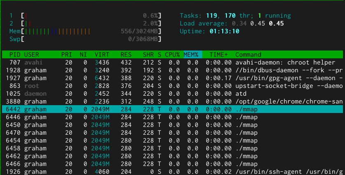Sort by the TIME+ column header
The width and height of the screenshot is (345, 175).
click(218, 55)
